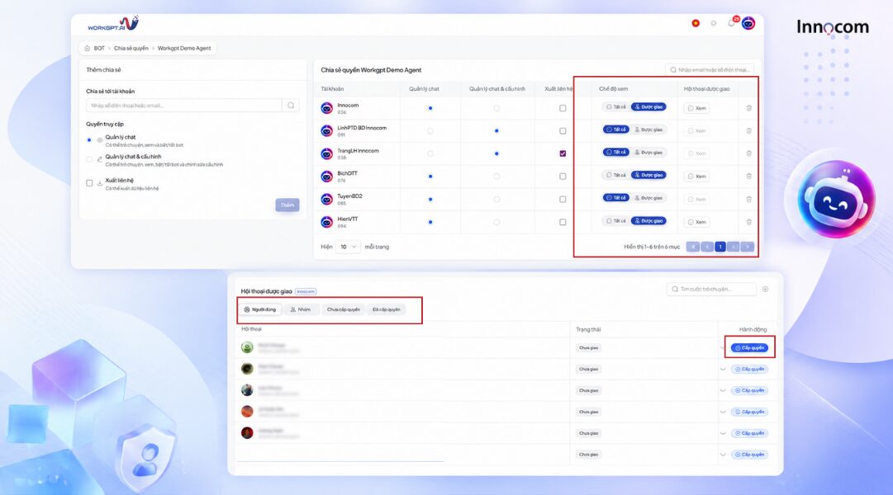Uncheck Xuất liên hệ for TrangLH Innocom
Image resolution: width=893 pixels, height=495 pixels.
pos(563,153)
